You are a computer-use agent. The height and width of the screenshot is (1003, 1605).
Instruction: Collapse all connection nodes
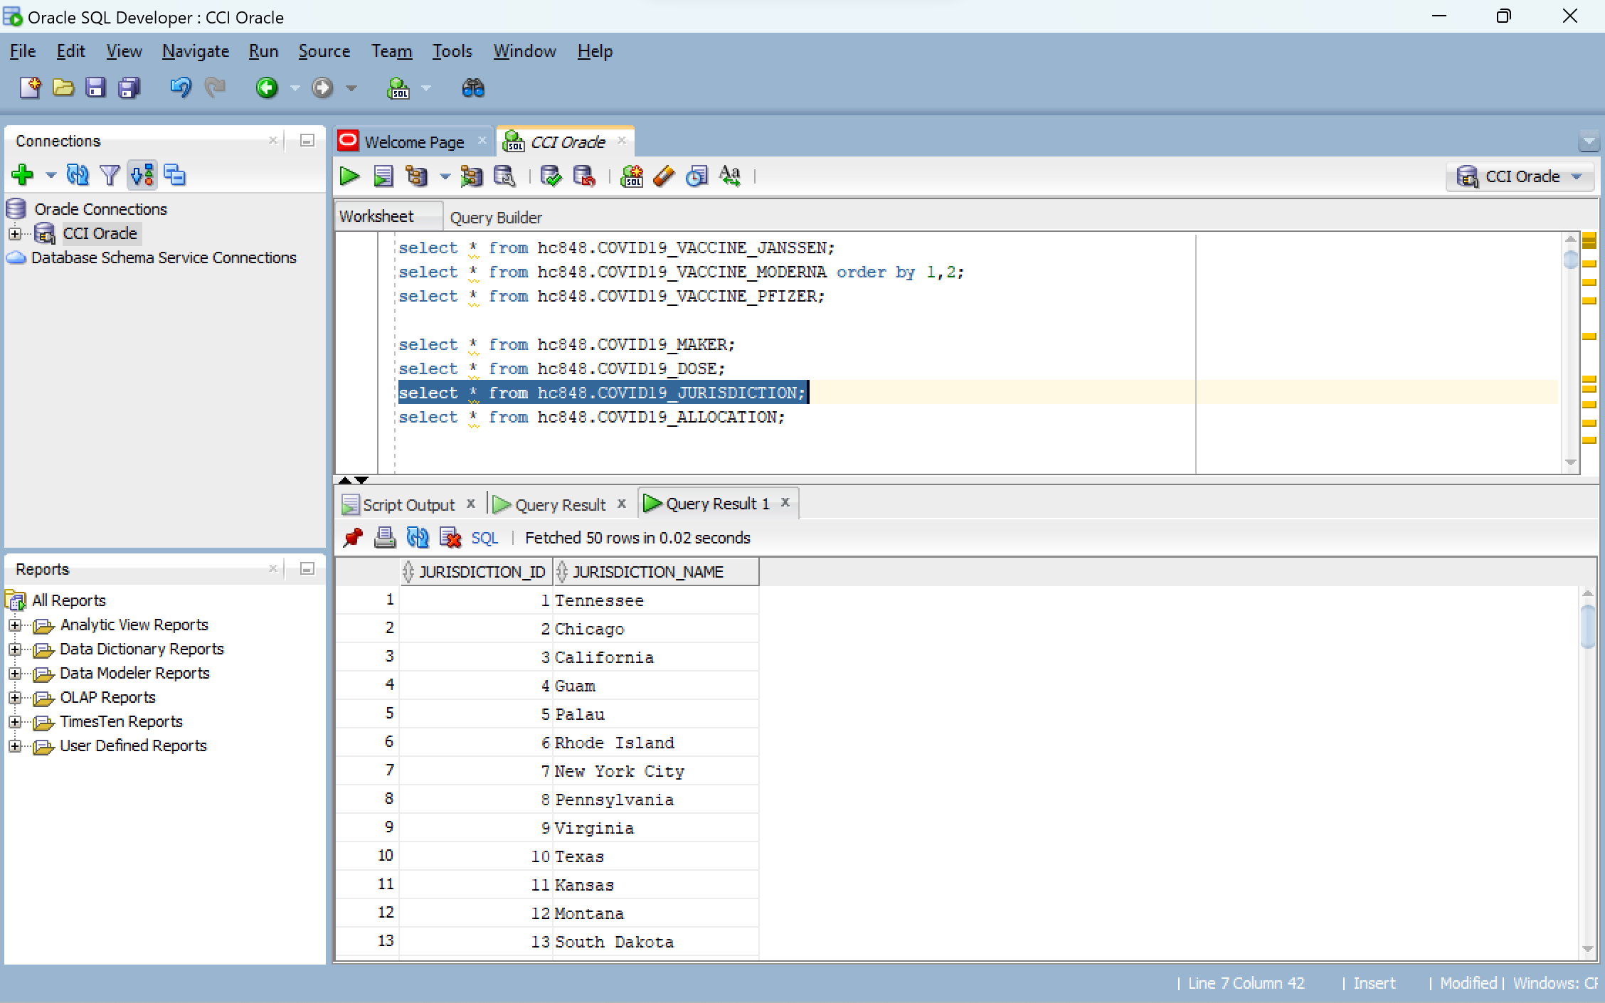click(x=175, y=175)
